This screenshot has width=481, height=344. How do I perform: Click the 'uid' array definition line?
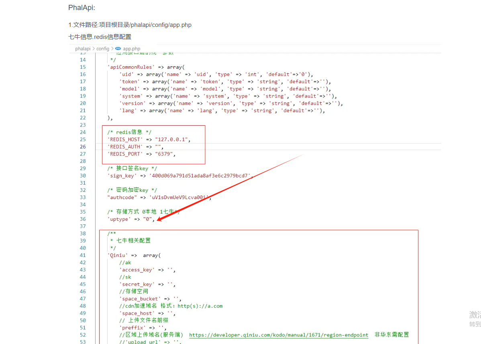[216, 74]
